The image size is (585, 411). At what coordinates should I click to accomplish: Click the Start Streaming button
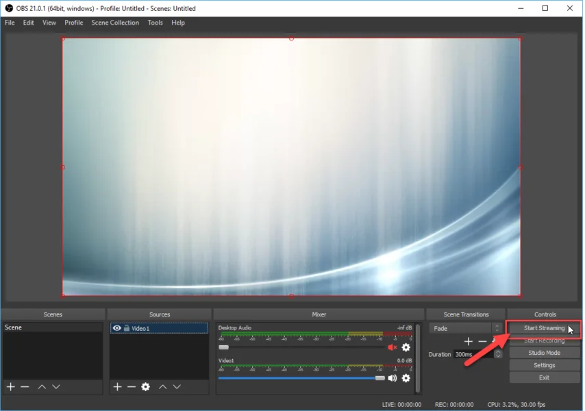coord(544,328)
